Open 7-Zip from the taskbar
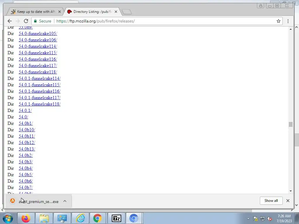 coord(116,218)
